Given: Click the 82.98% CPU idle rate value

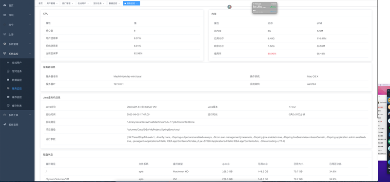Looking at the screenshot, I should [x=138, y=54].
